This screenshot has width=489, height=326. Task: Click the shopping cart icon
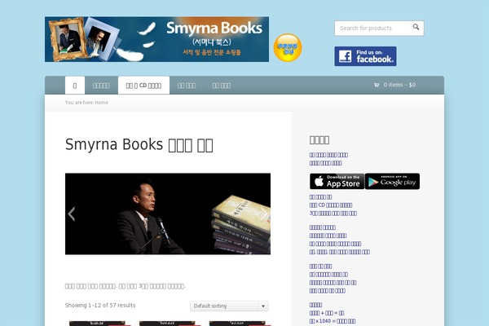(377, 85)
